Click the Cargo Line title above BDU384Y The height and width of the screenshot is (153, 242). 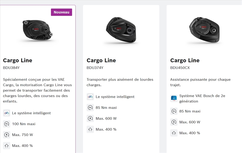(x=18, y=60)
